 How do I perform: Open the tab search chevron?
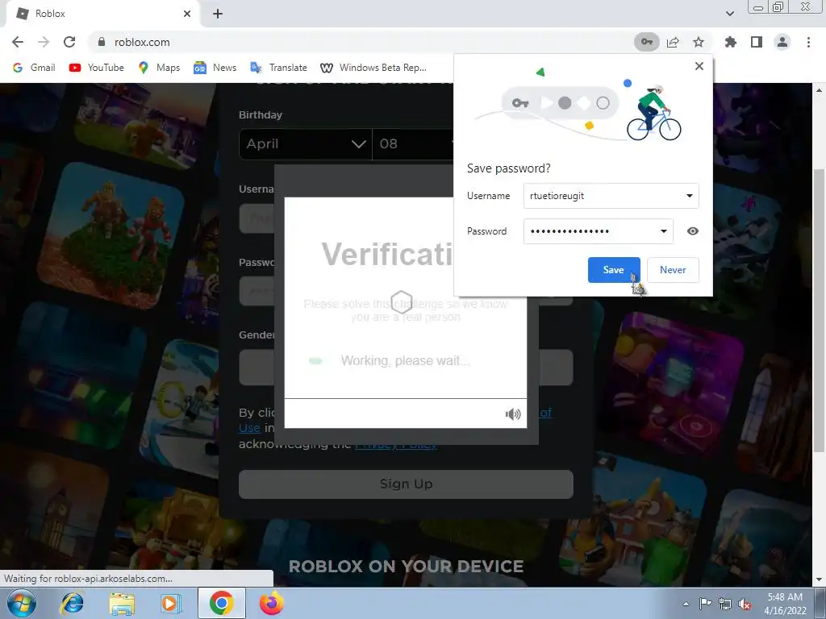729,14
